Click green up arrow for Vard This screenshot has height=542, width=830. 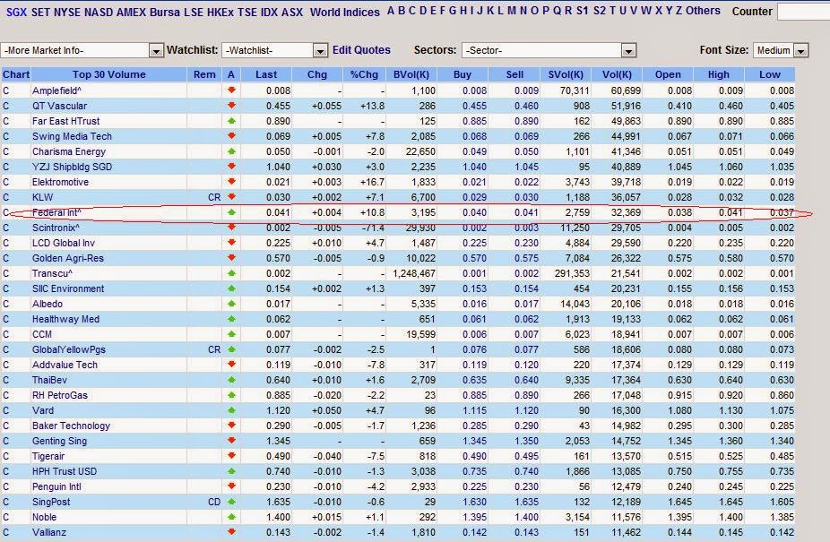pyautogui.click(x=231, y=410)
